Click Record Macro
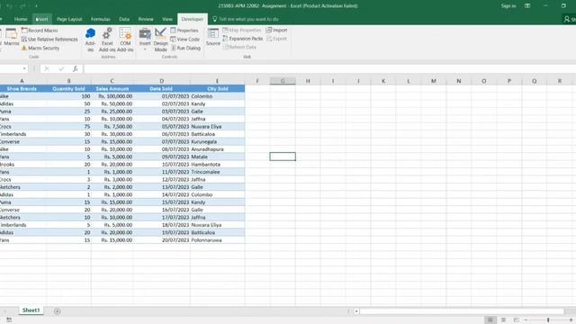Screen dimensions: 576x324 click(x=40, y=31)
